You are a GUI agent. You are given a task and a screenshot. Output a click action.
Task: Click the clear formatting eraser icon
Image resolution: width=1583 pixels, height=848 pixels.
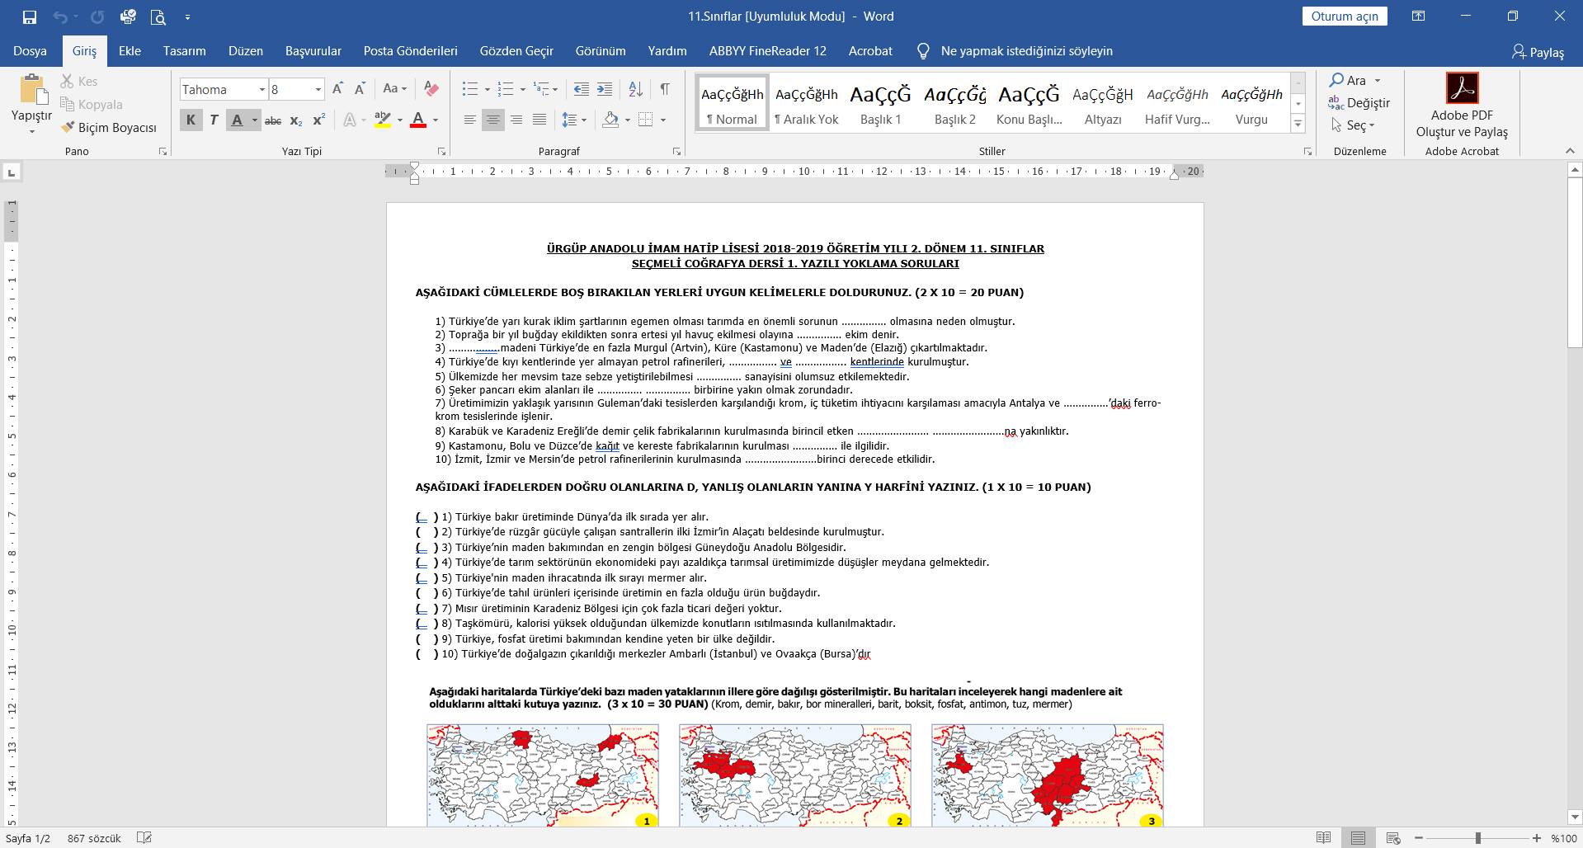pyautogui.click(x=431, y=89)
